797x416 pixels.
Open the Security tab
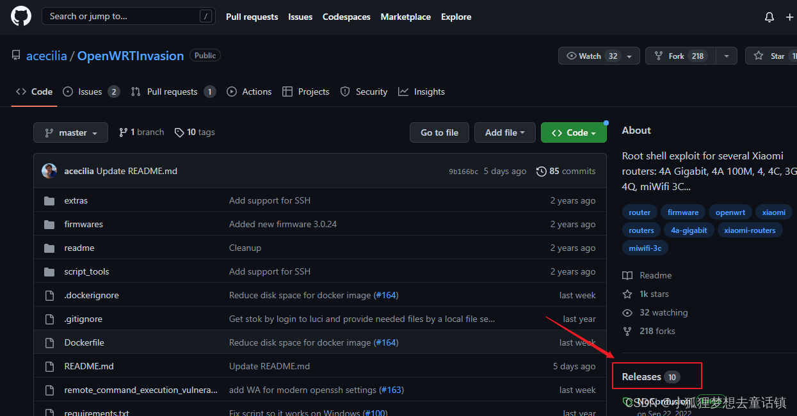[x=364, y=92]
